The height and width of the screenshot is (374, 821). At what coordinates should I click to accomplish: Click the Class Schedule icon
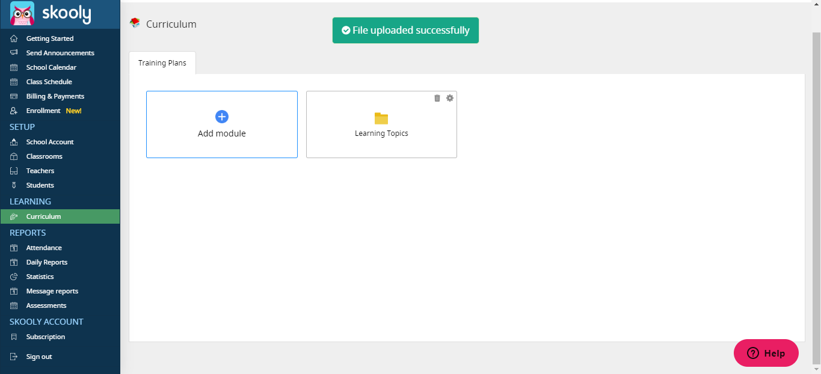14,82
